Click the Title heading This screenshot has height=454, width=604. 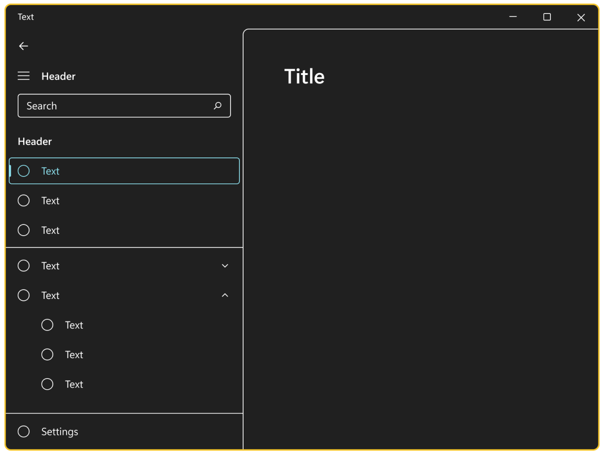pyautogui.click(x=304, y=76)
